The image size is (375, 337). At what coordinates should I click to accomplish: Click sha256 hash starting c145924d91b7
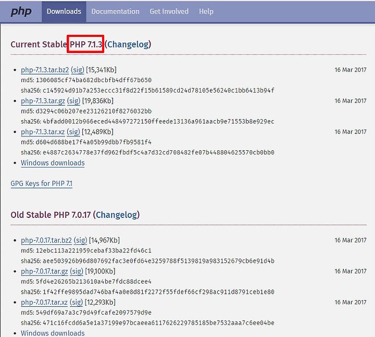tap(158, 90)
